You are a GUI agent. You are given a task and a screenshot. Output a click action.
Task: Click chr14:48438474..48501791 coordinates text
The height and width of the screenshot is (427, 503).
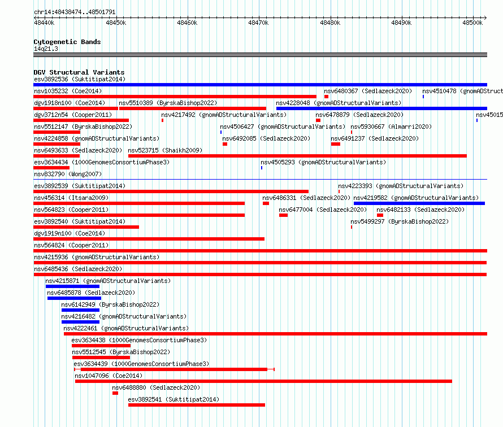click(75, 12)
